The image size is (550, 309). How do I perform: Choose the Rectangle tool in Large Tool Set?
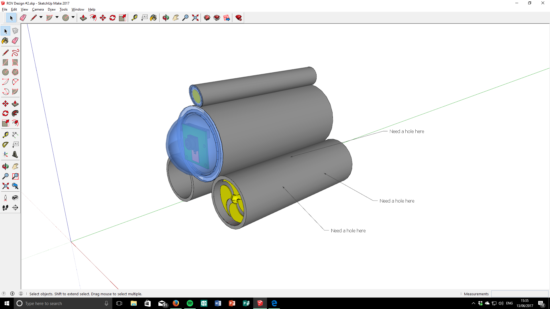5,62
